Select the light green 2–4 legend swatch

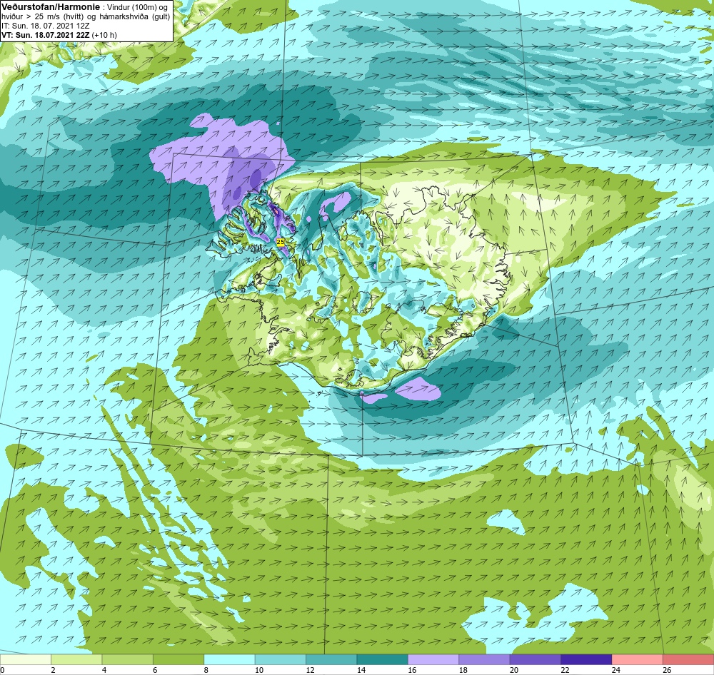(x=76, y=659)
